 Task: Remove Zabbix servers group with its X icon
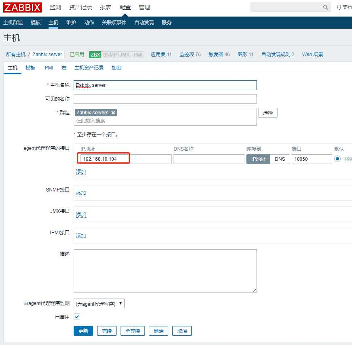113,113
